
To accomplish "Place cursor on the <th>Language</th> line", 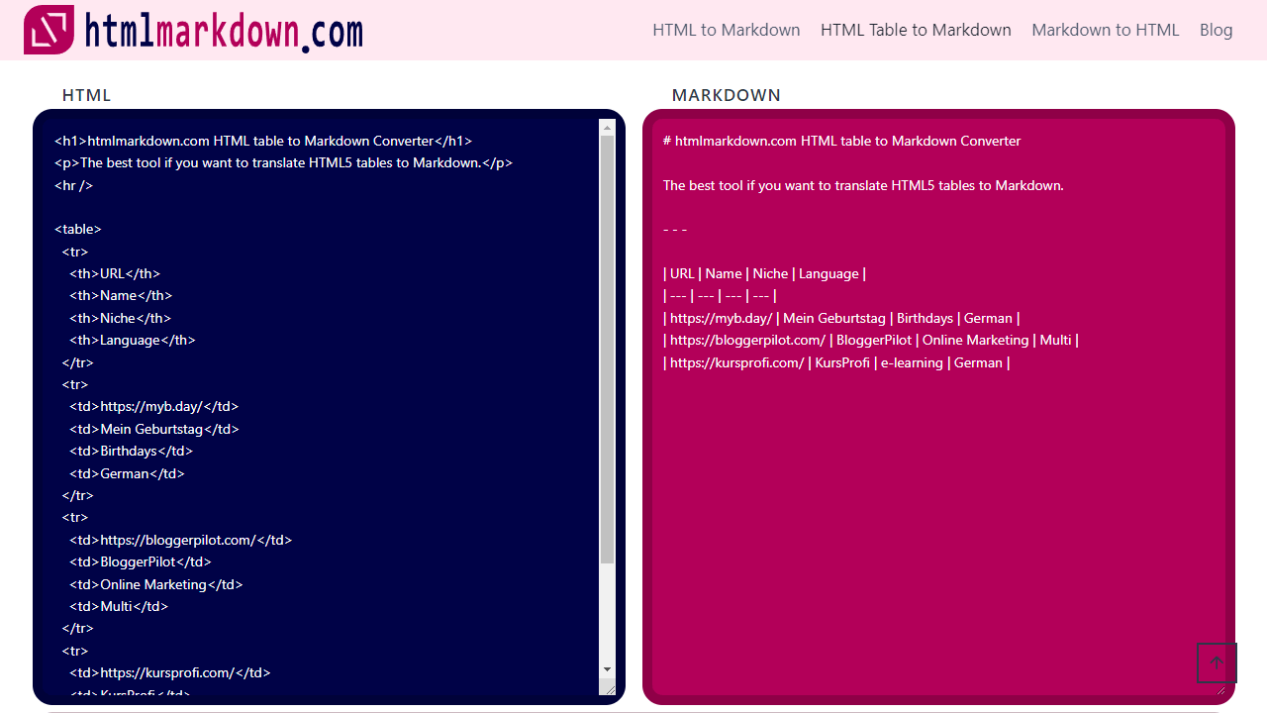I will pos(133,340).
